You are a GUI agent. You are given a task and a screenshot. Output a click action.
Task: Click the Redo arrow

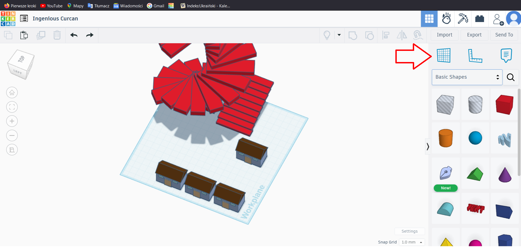(90, 35)
